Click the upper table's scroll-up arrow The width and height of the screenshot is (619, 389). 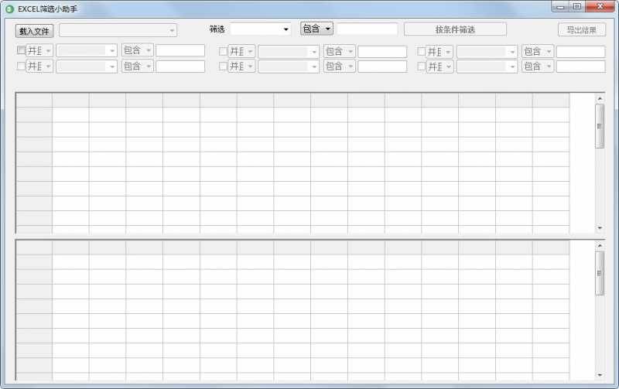pyautogui.click(x=600, y=98)
